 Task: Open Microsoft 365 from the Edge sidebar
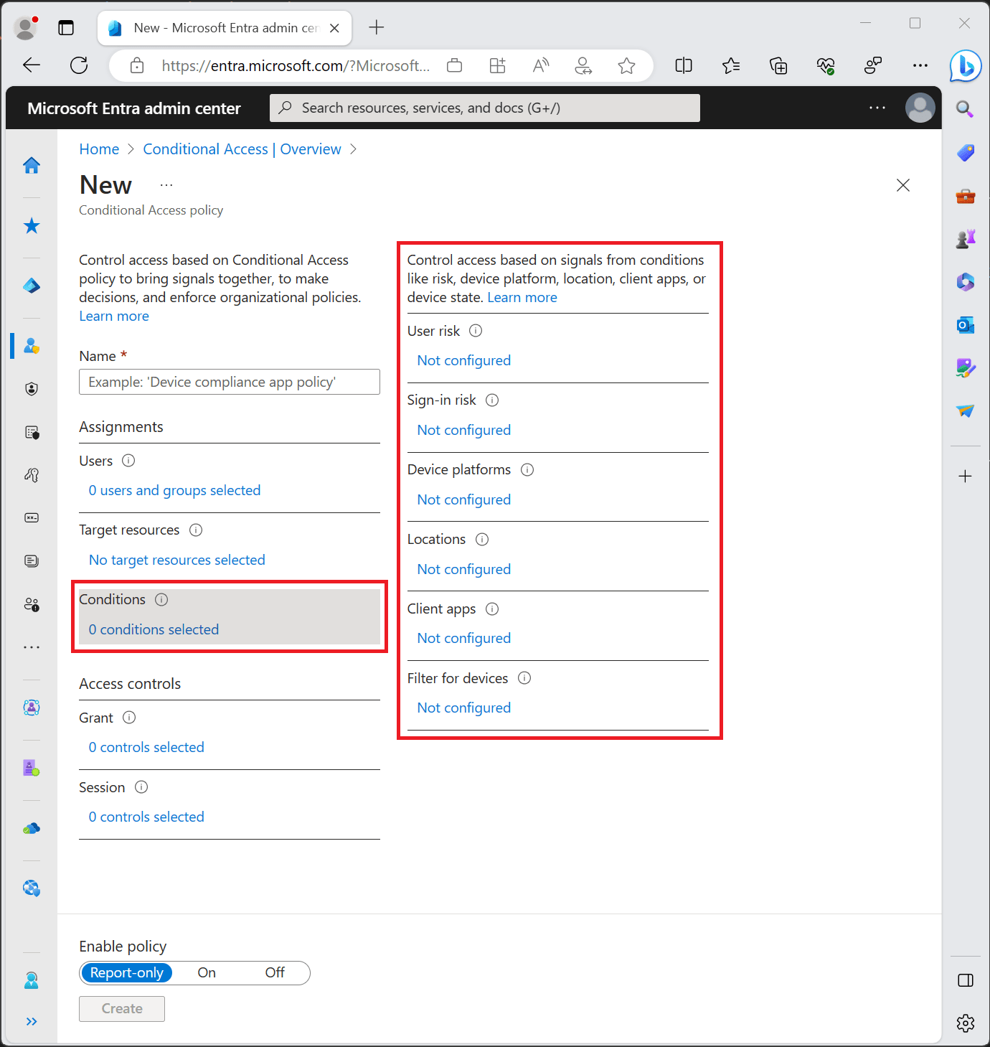pyautogui.click(x=966, y=282)
